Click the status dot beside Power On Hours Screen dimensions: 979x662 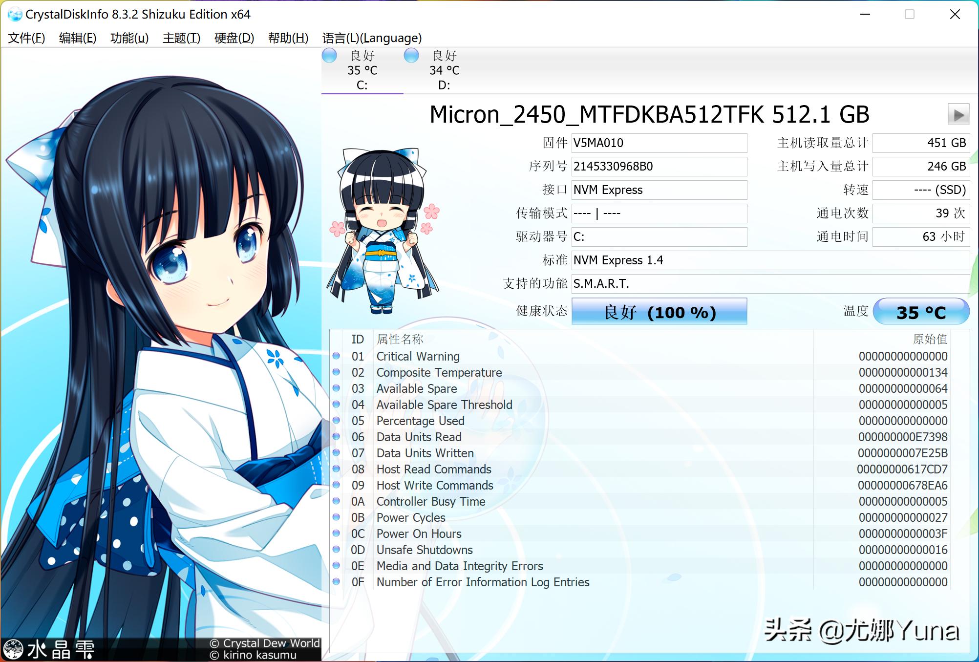pyautogui.click(x=336, y=534)
